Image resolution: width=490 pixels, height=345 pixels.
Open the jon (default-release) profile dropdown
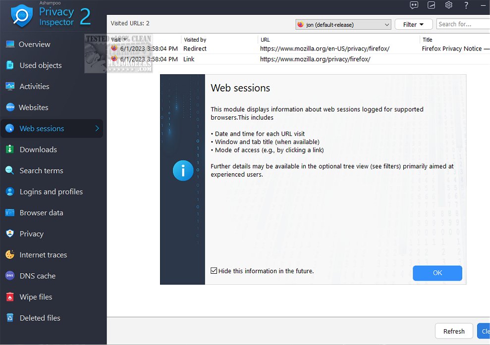pyautogui.click(x=343, y=24)
